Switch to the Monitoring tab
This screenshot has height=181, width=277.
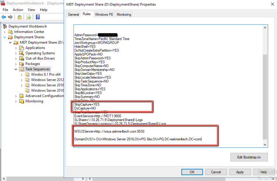click(124, 14)
